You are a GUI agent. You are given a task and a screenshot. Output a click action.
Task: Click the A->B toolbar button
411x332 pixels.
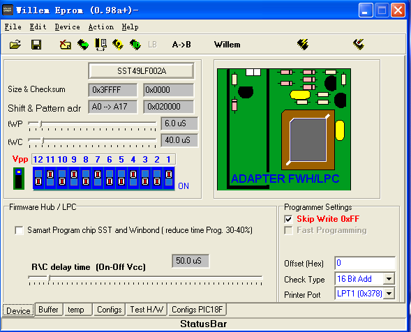(181, 45)
